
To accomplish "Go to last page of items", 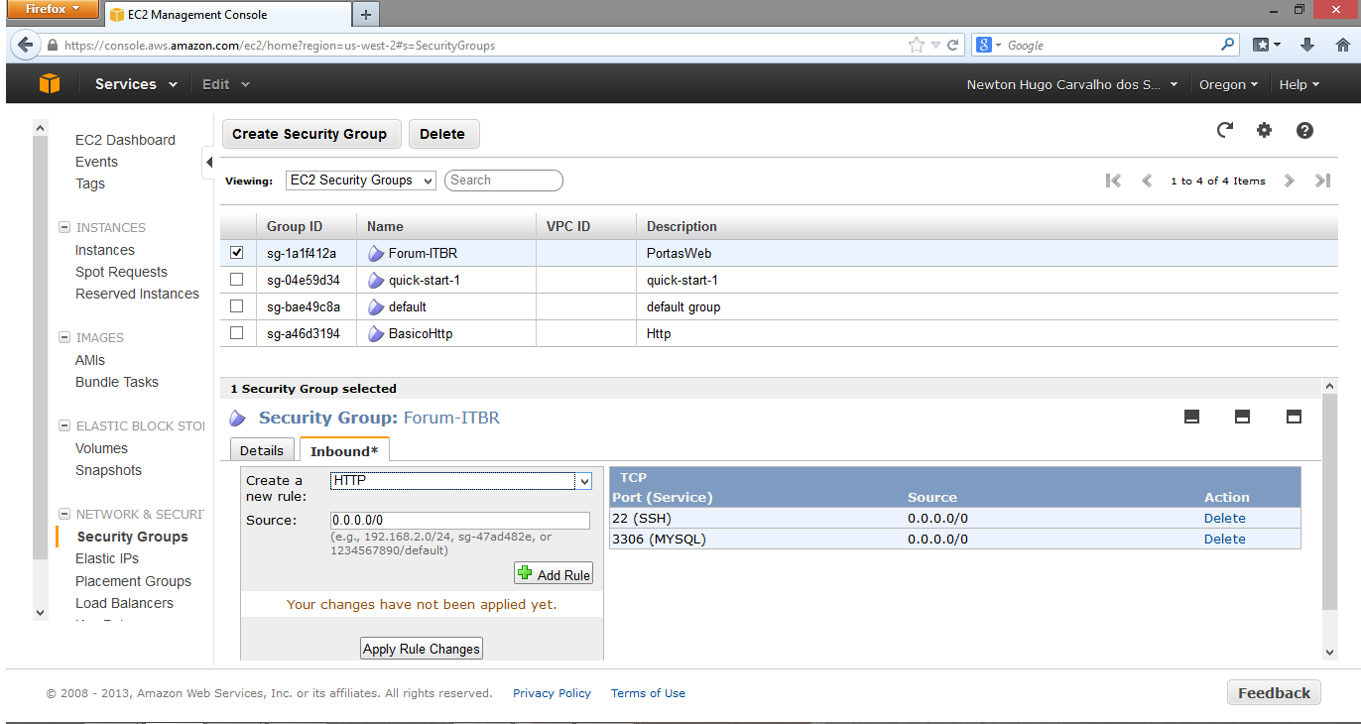I will click(1322, 181).
